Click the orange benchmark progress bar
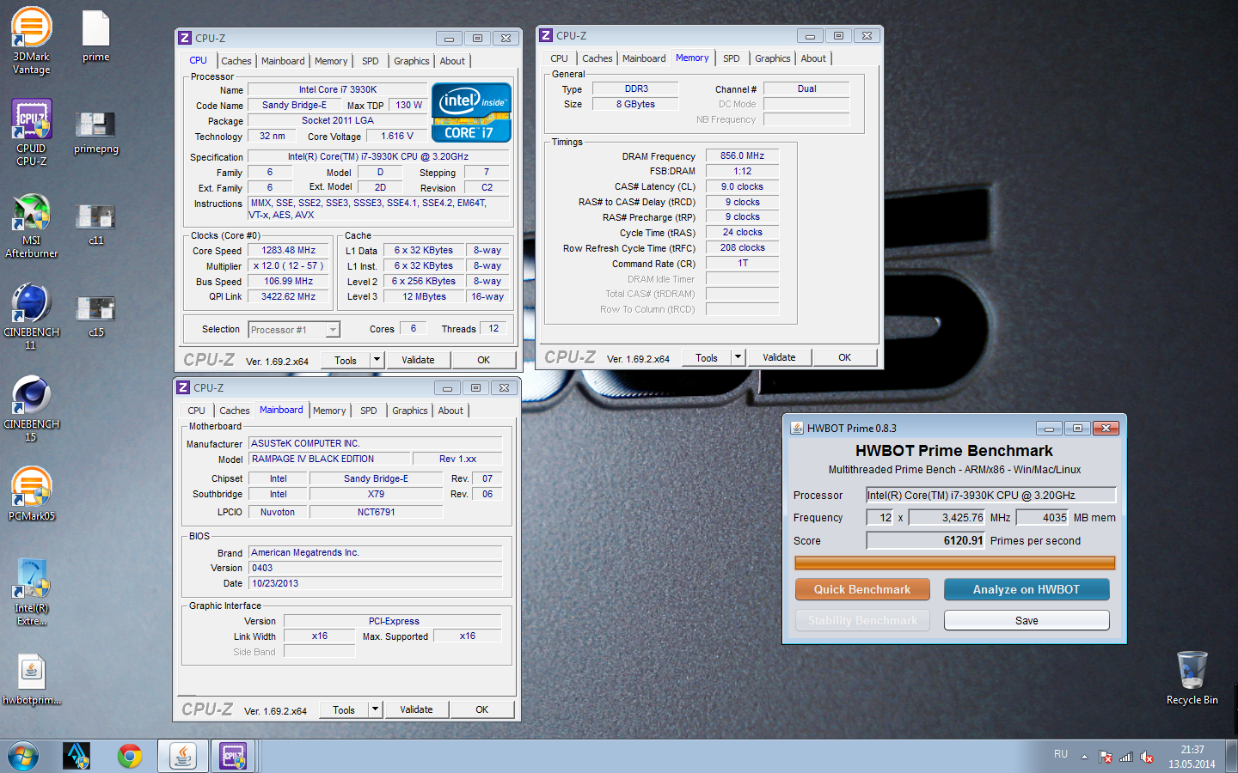This screenshot has width=1238, height=773. pos(955,563)
